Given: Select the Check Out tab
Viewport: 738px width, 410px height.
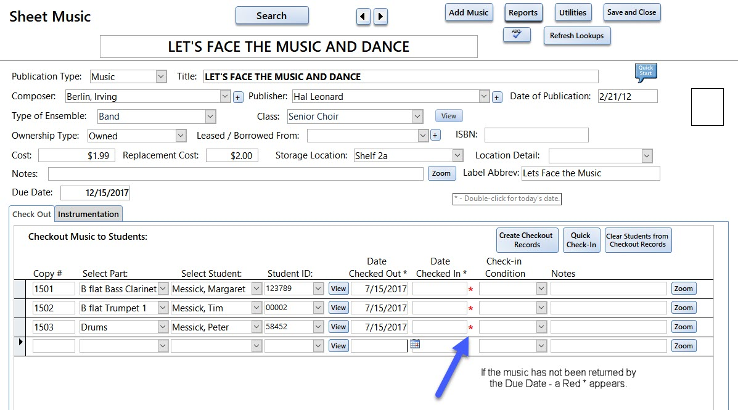Looking at the screenshot, I should 32,214.
